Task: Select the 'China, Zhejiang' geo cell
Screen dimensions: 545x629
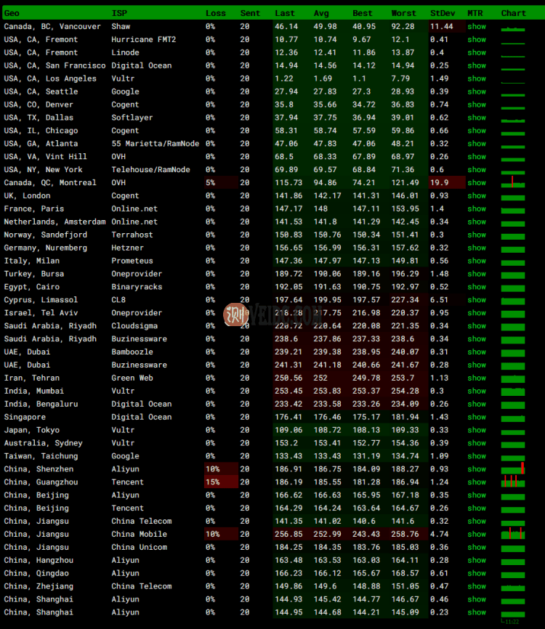Action: (x=39, y=586)
